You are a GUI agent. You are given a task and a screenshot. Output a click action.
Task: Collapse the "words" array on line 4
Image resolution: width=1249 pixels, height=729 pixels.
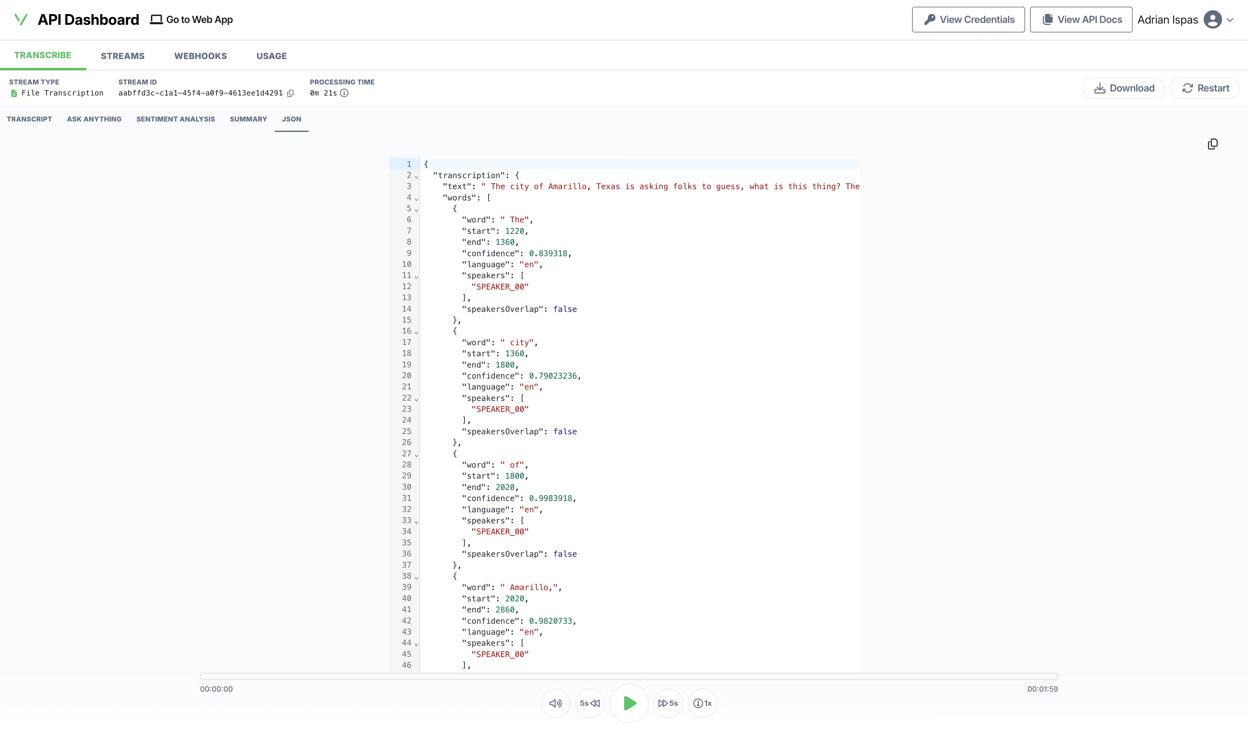(416, 199)
